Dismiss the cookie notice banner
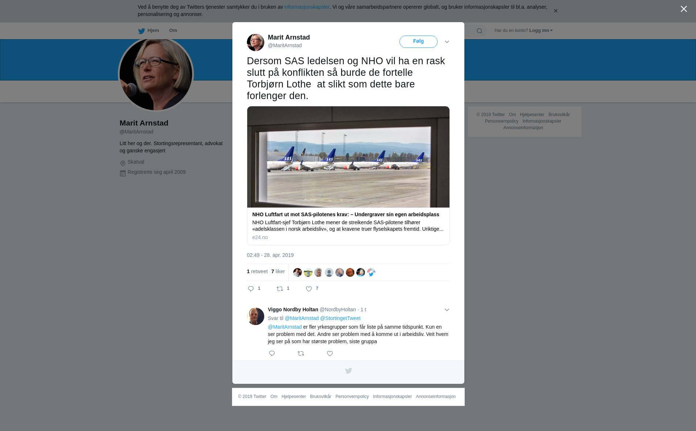 (x=555, y=11)
